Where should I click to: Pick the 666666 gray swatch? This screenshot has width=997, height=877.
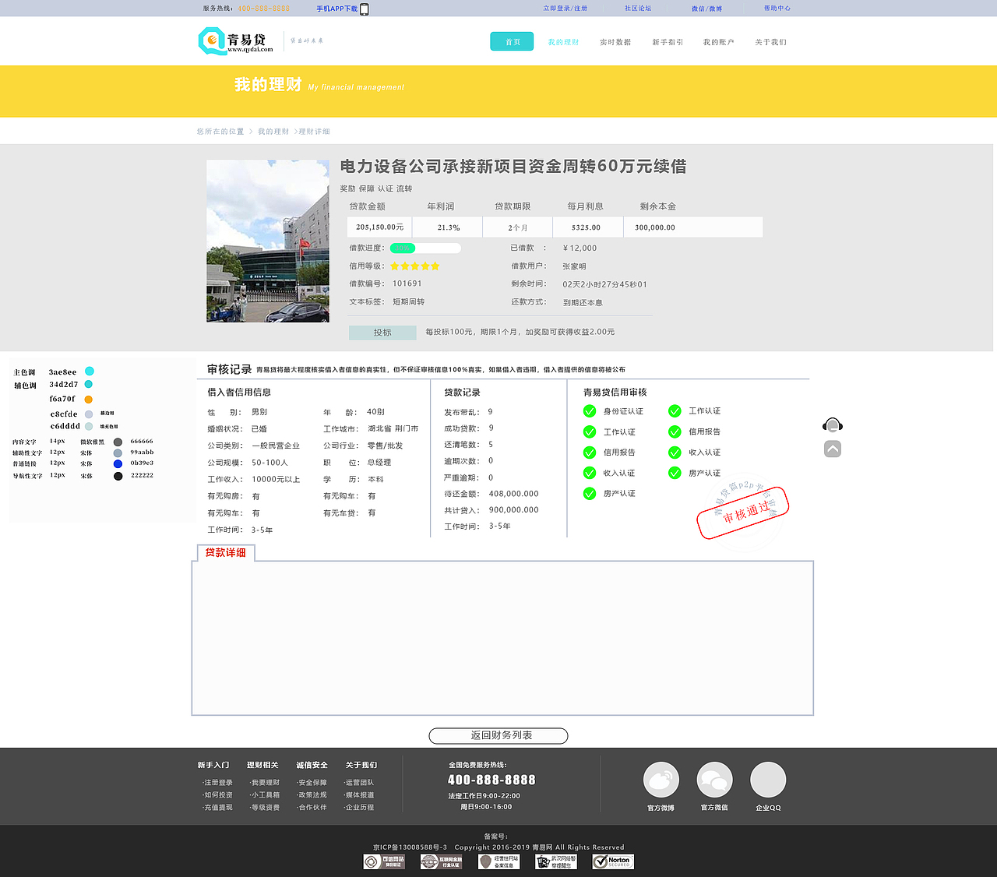point(118,442)
